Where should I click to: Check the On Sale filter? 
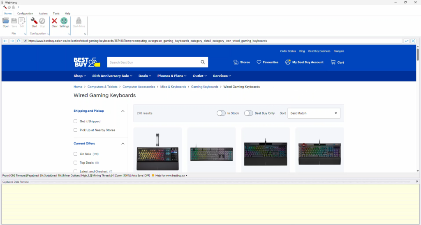pos(76,154)
